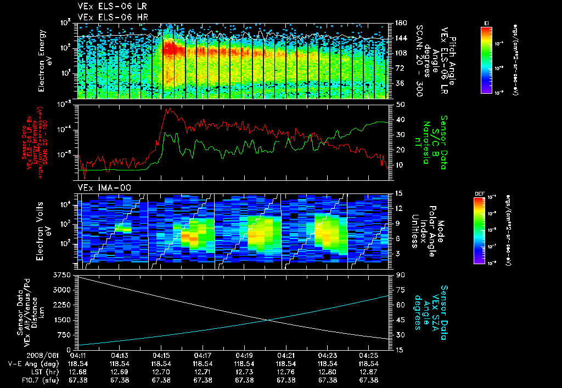Click the 72 pitch angle tick
562x388 pixels.
tap(399, 68)
